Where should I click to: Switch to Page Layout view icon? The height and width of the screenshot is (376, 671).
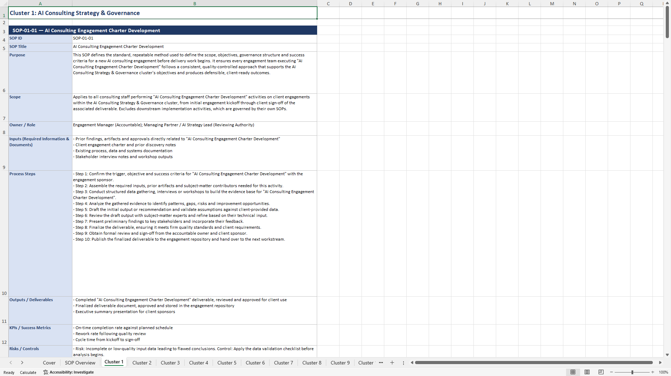(x=587, y=372)
